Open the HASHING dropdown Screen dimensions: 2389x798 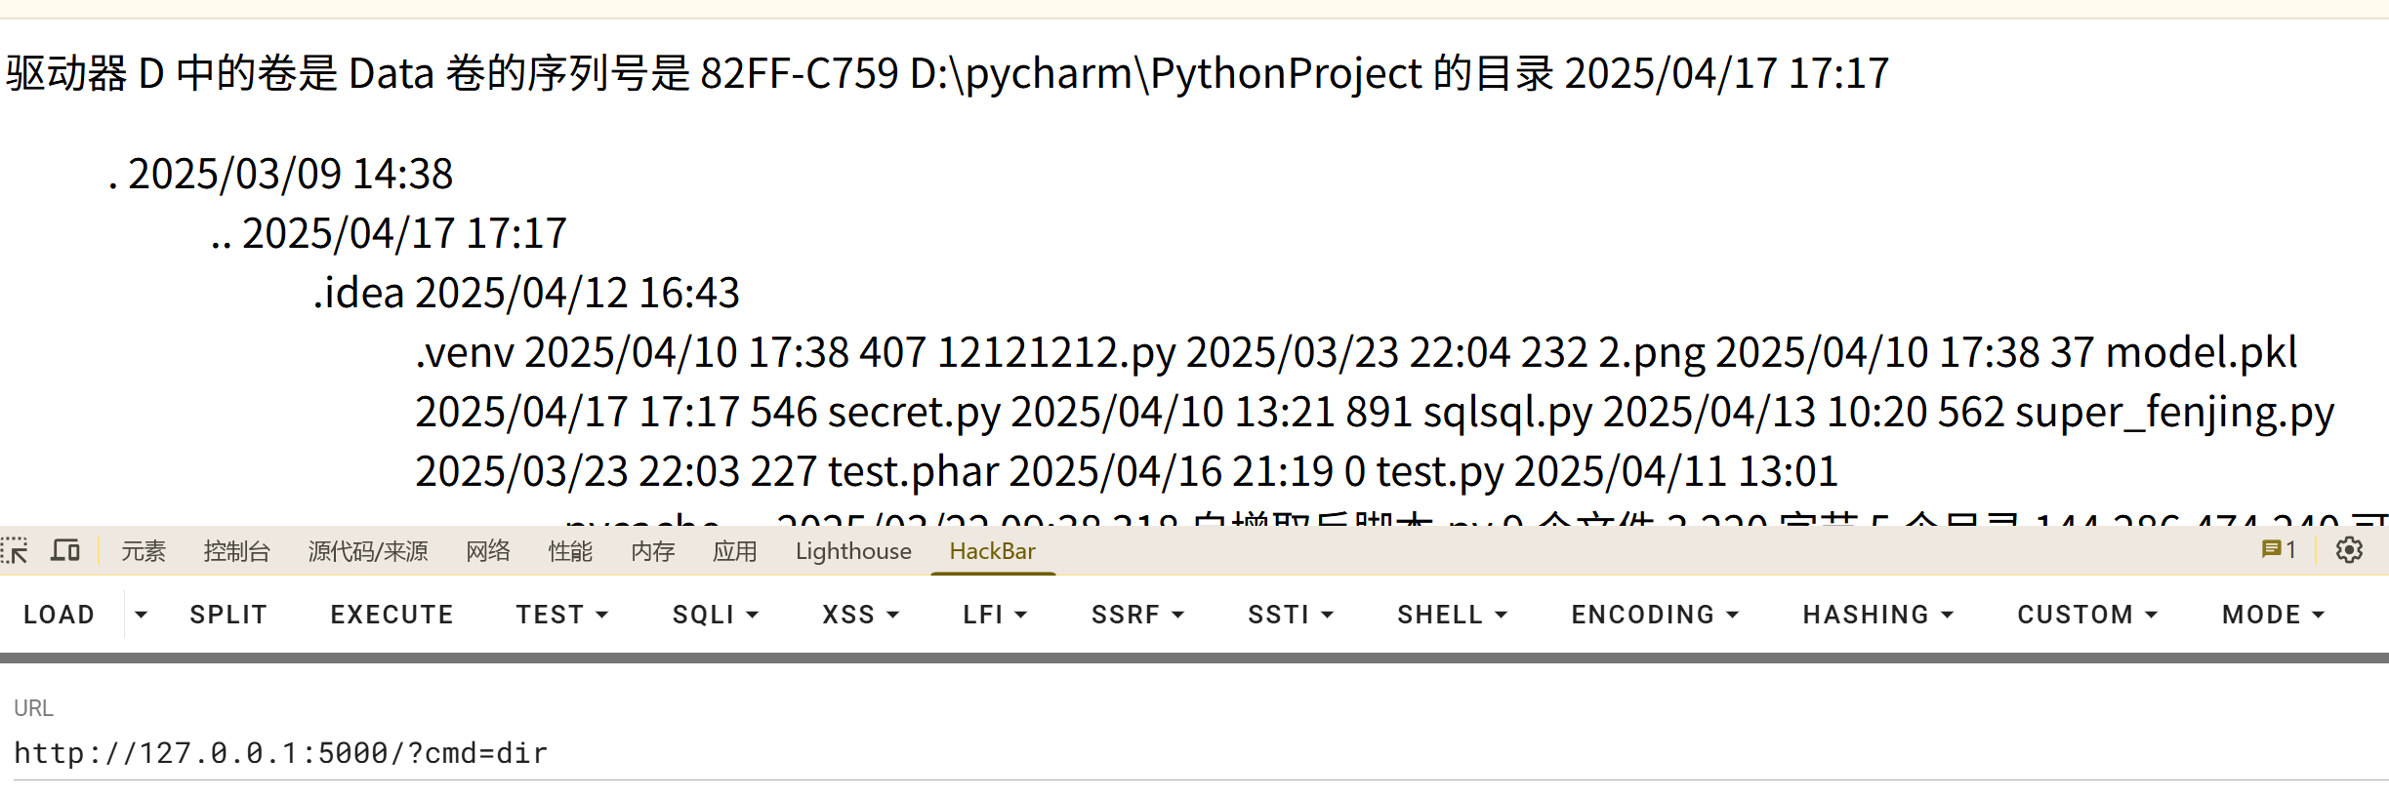pos(1877,615)
